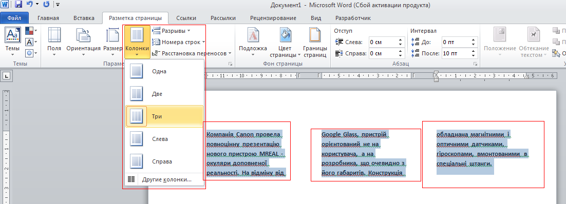Click the Колонки columns button
This screenshot has height=204, width=566.
137,42
